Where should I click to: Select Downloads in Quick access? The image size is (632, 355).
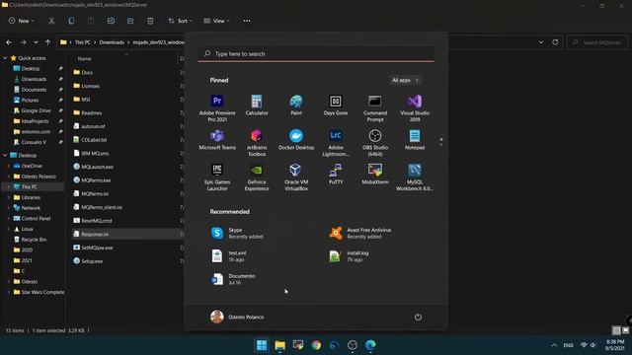[34, 79]
